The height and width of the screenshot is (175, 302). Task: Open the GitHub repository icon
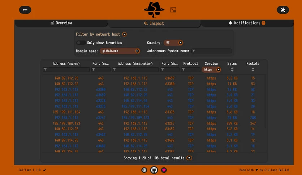[154, 170]
